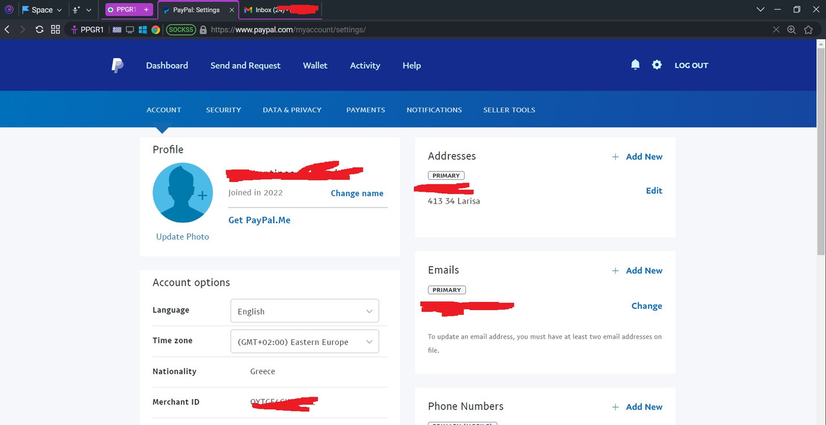Click the Gmail icon on Inbox tab
826x425 pixels.
[x=248, y=10]
